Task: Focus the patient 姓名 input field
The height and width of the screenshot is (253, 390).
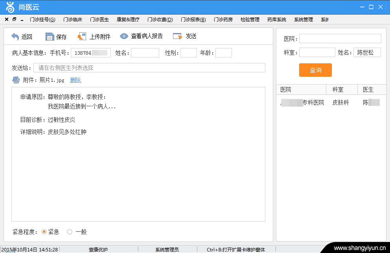Action: pyautogui.click(x=145, y=53)
